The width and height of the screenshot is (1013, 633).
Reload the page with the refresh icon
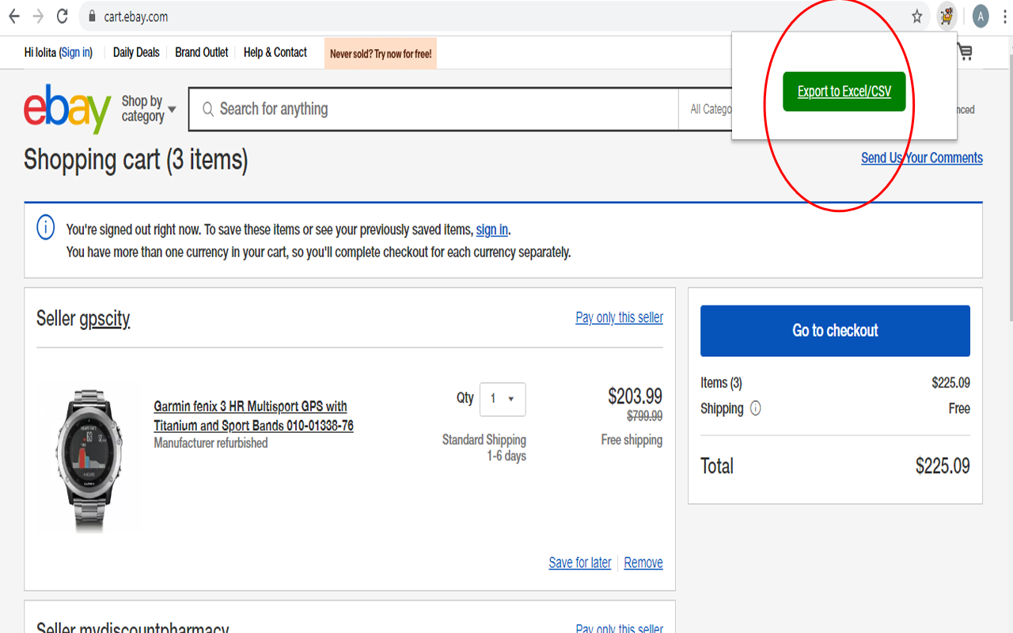[62, 16]
